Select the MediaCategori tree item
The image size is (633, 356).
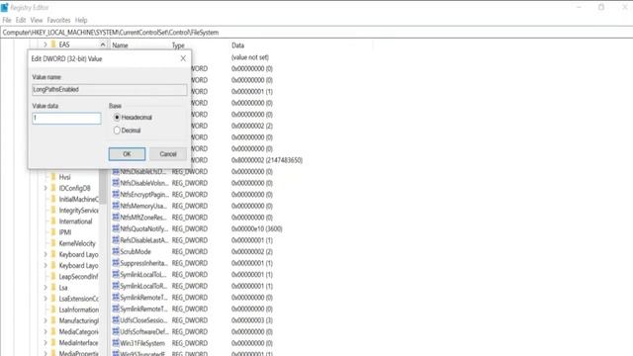coord(78,332)
